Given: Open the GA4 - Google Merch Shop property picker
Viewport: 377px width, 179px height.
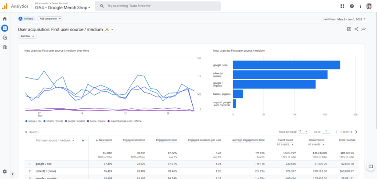Looking at the screenshot, I should (x=62, y=8).
